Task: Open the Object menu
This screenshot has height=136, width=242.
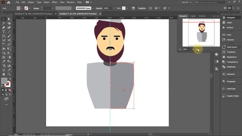Action: point(31,2)
